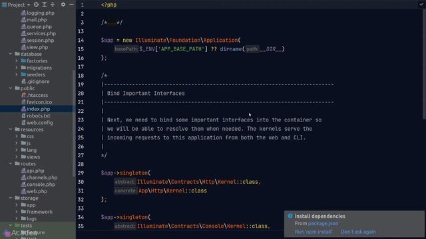The height and width of the screenshot is (239, 426).
Task: Select .gitignore under database
Action: pyautogui.click(x=38, y=81)
